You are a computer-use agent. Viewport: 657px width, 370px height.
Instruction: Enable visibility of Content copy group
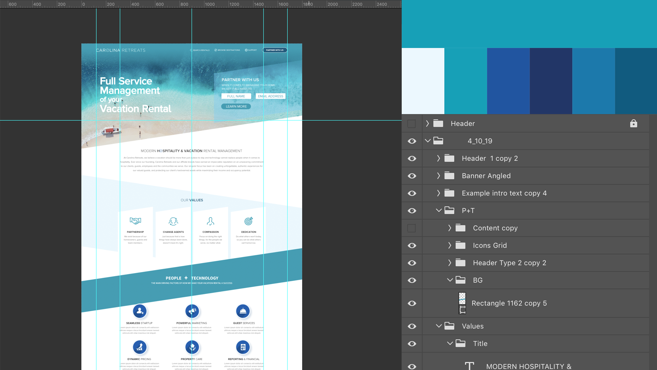[x=412, y=228]
